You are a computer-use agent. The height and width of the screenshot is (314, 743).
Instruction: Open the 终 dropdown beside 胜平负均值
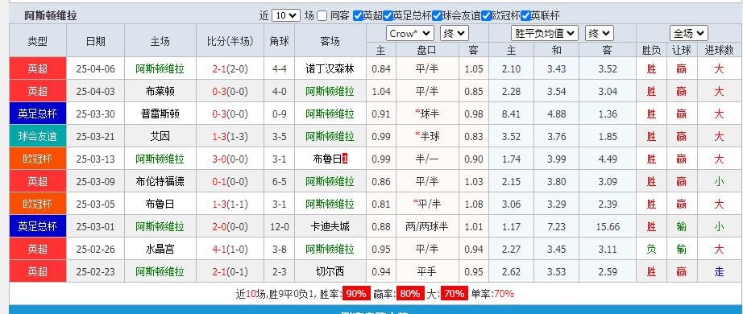tap(600, 34)
